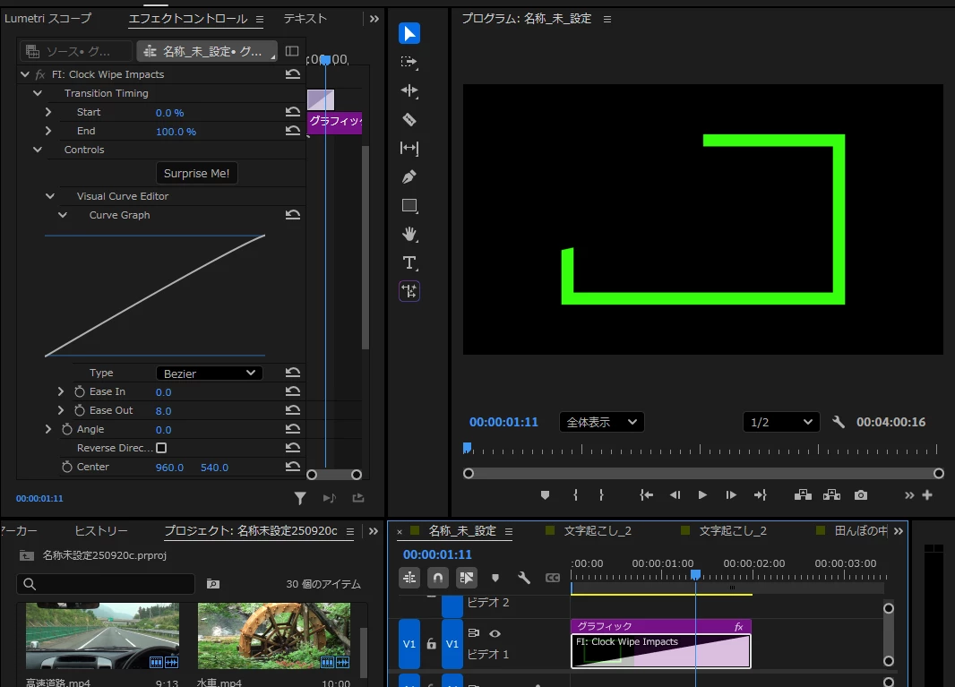Reset the Center value
Image resolution: width=955 pixels, height=687 pixels.
(293, 468)
